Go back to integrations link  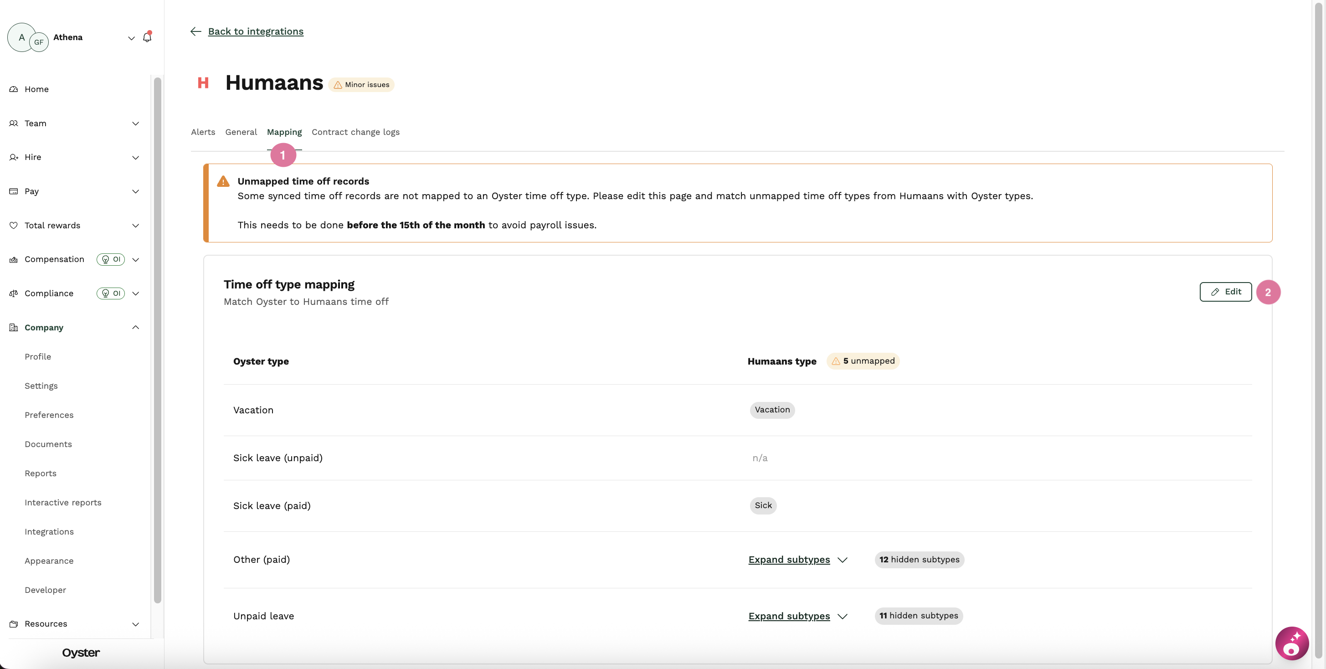click(x=255, y=31)
